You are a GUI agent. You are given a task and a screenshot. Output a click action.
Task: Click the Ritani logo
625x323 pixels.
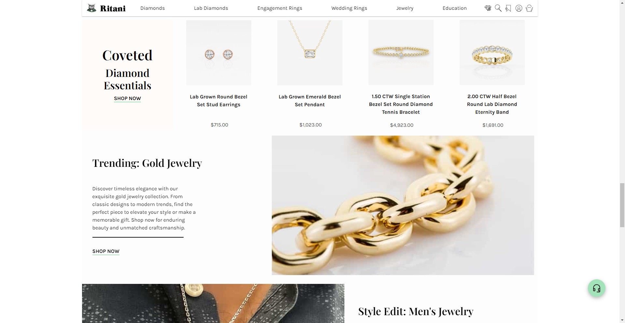[106, 8]
